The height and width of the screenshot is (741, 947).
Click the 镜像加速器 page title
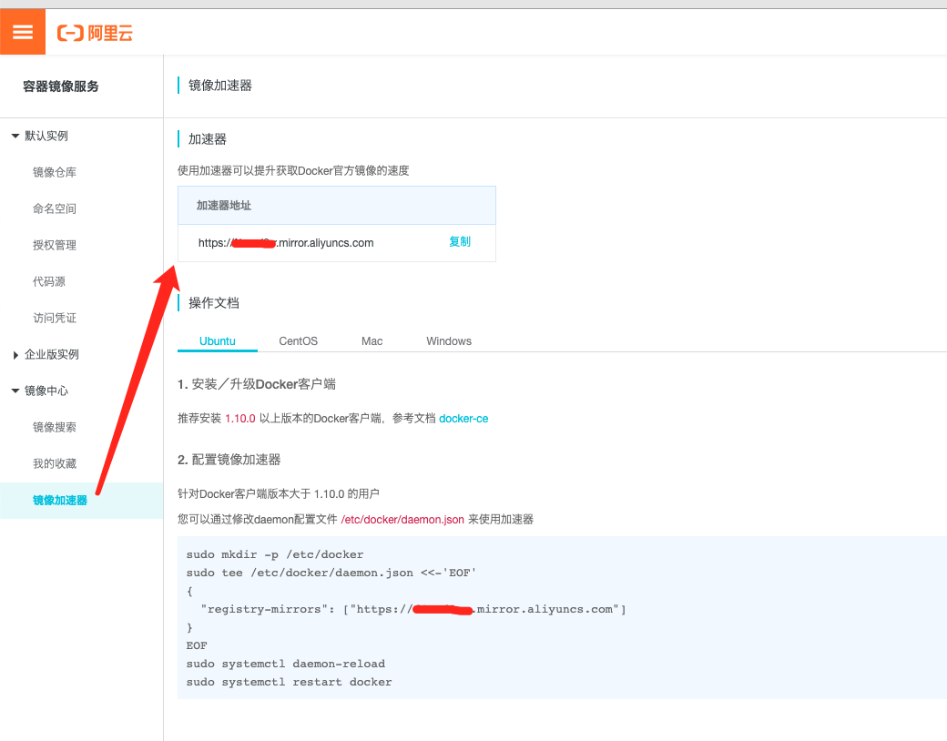pyautogui.click(x=219, y=86)
